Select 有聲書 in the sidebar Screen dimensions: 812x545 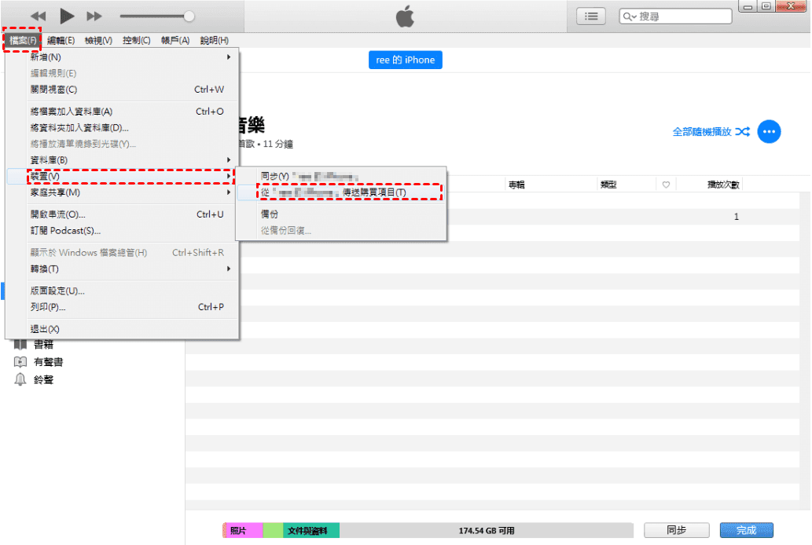point(47,362)
